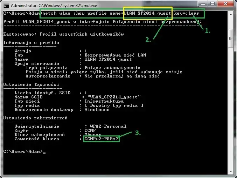Click the scrollbar up arrow
This screenshot has width=237, height=178.
[x=230, y=14]
